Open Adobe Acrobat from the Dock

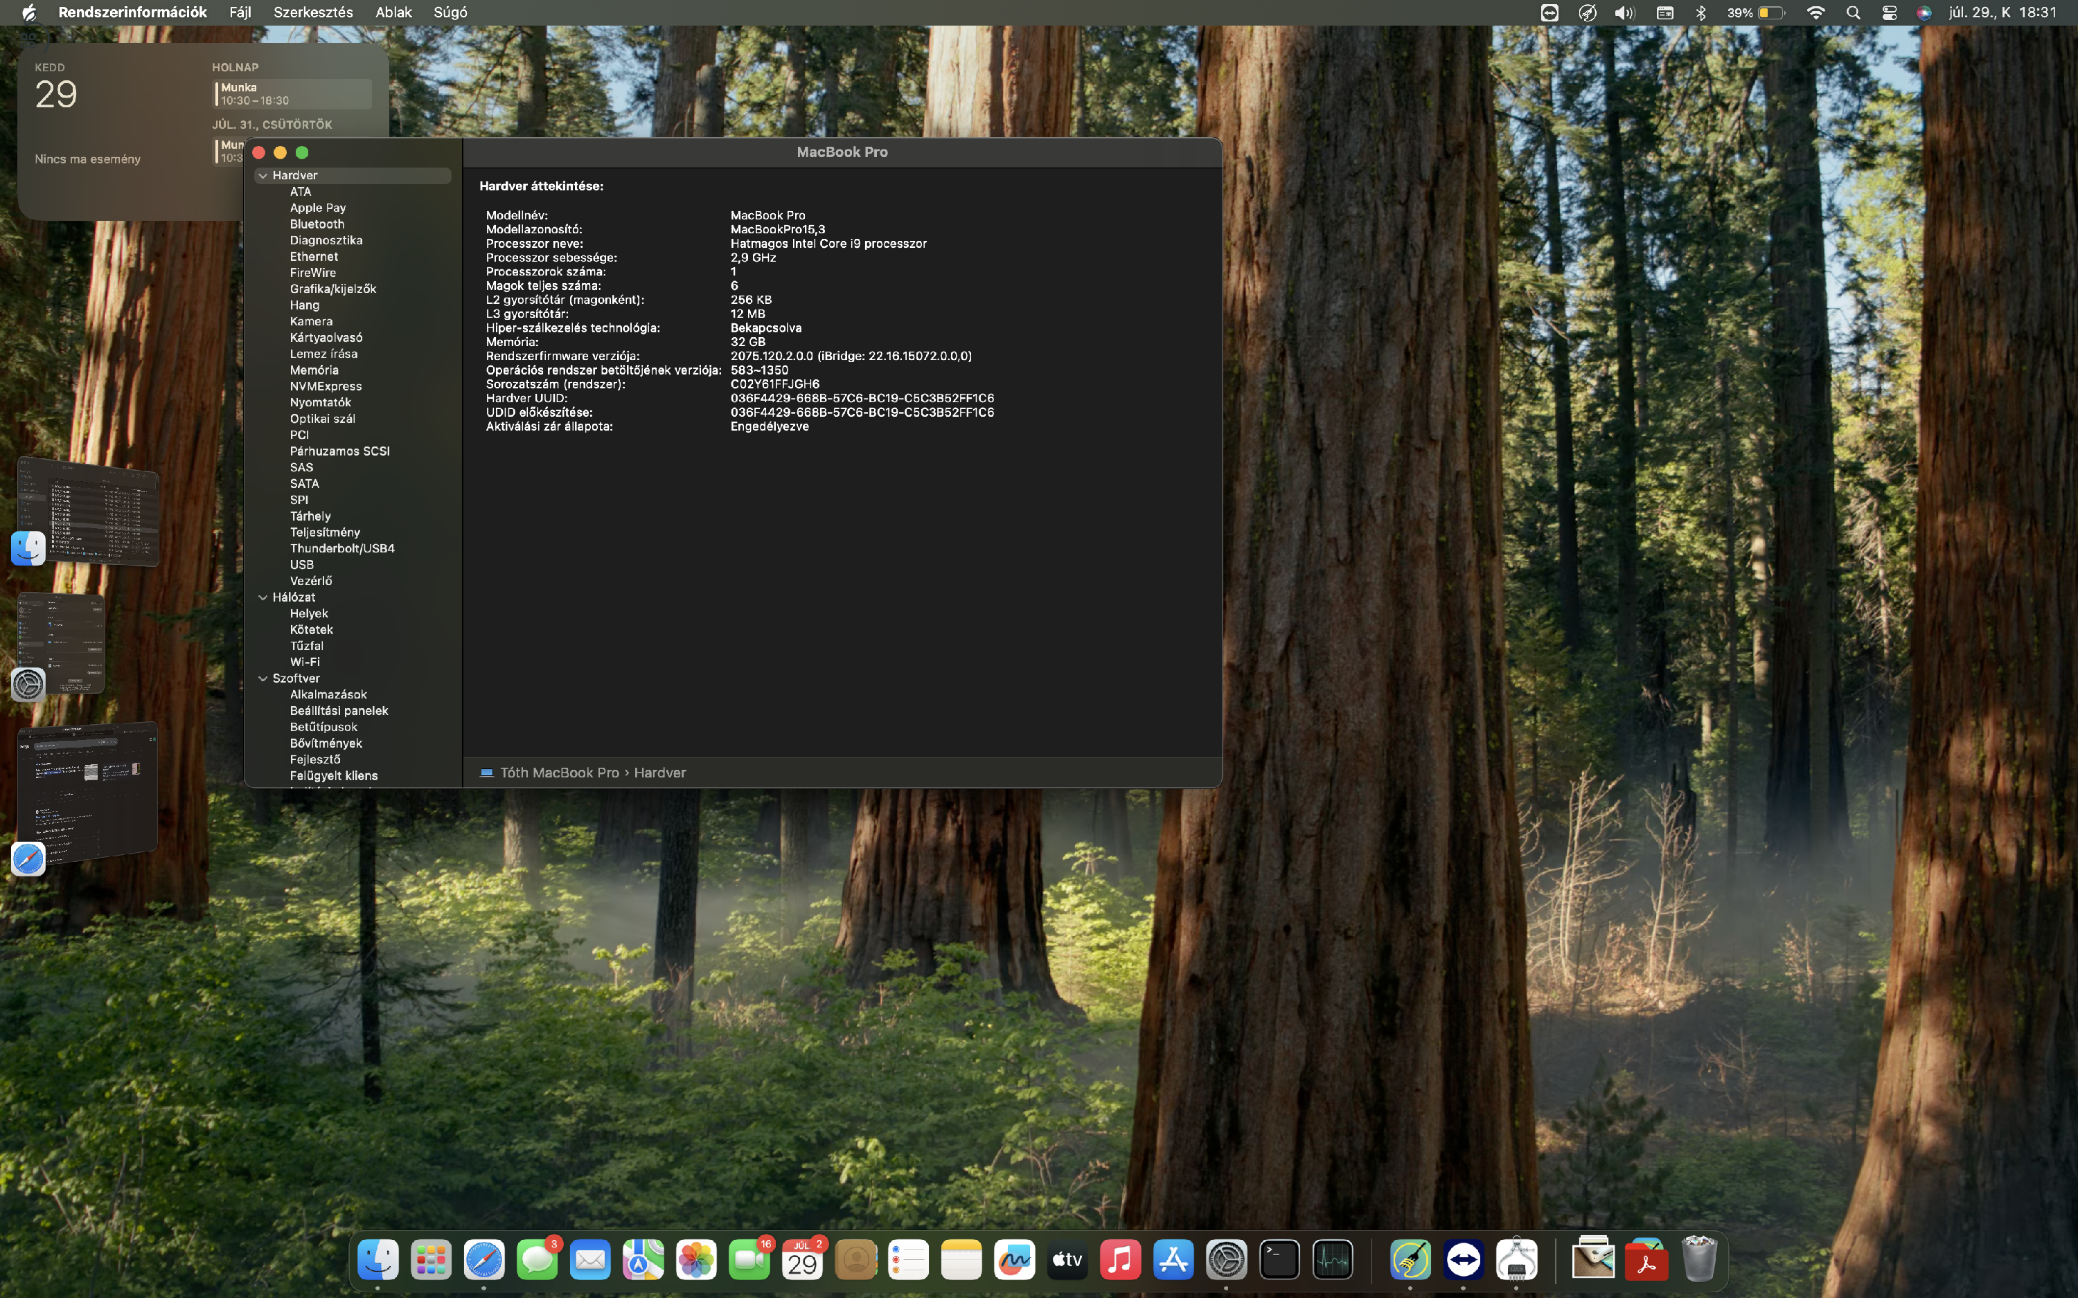1646,1259
